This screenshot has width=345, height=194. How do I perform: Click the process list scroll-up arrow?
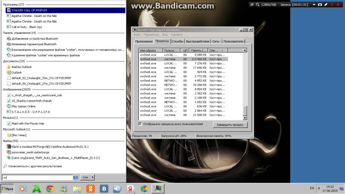coord(245,50)
